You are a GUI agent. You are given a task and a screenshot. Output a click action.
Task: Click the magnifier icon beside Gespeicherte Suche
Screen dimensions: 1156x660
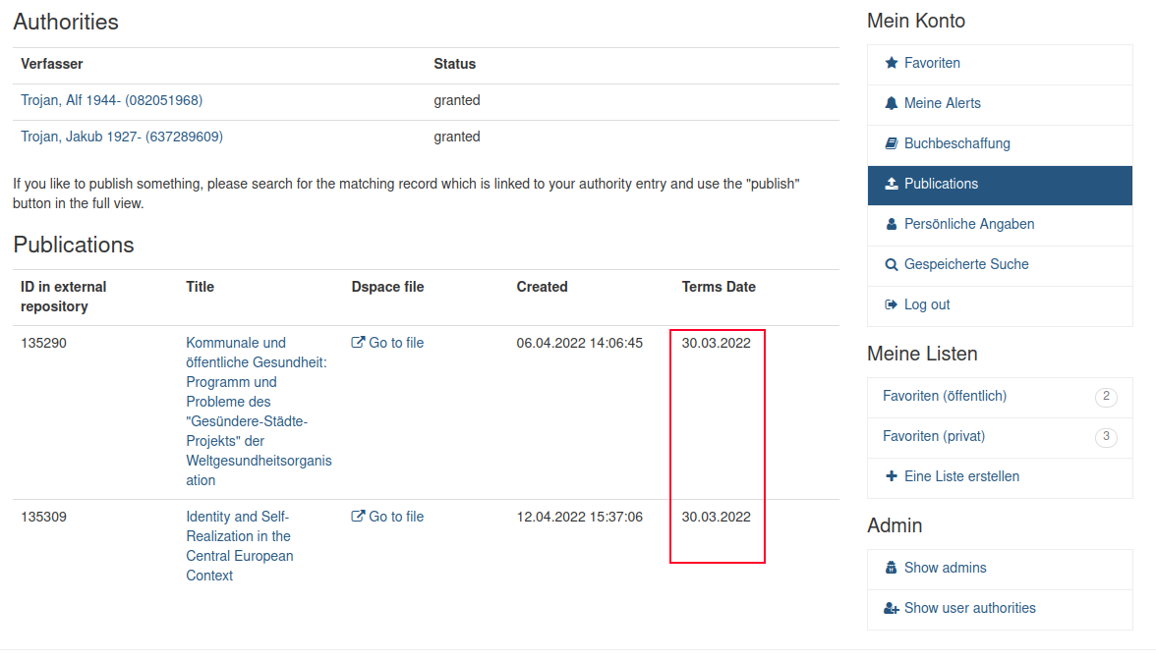click(x=892, y=264)
